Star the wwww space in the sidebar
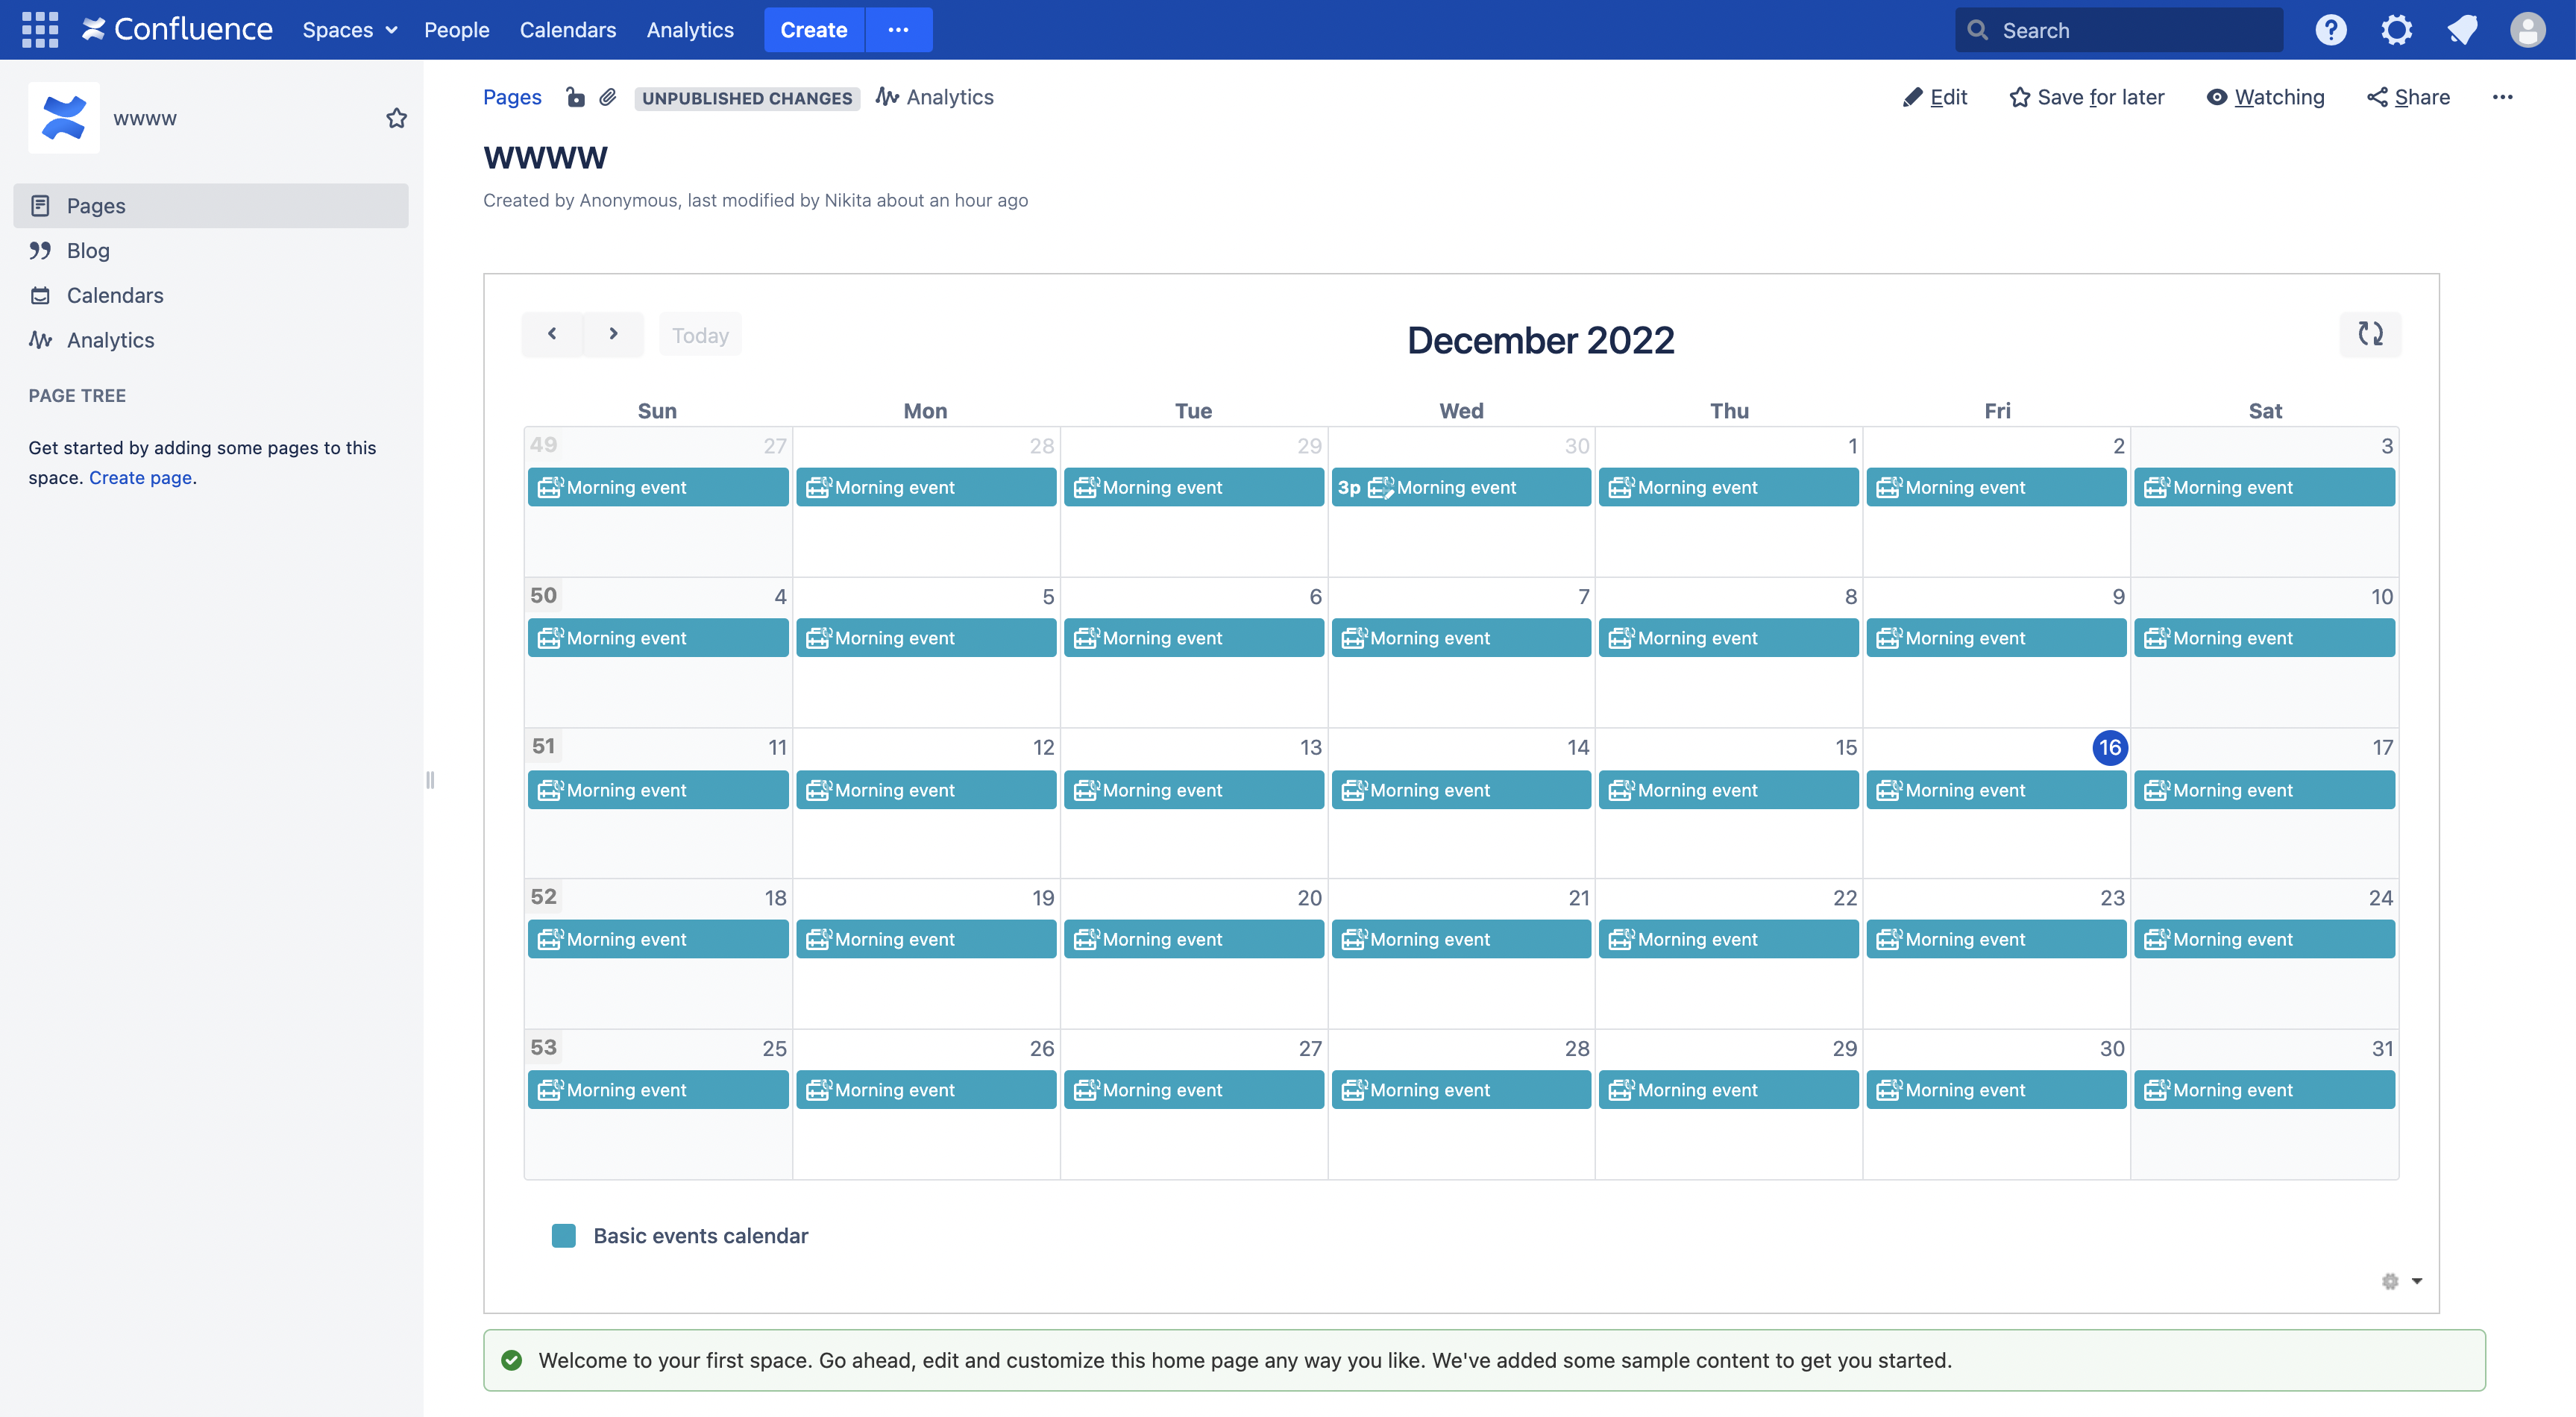Viewport: 2576px width, 1417px height. coord(397,118)
